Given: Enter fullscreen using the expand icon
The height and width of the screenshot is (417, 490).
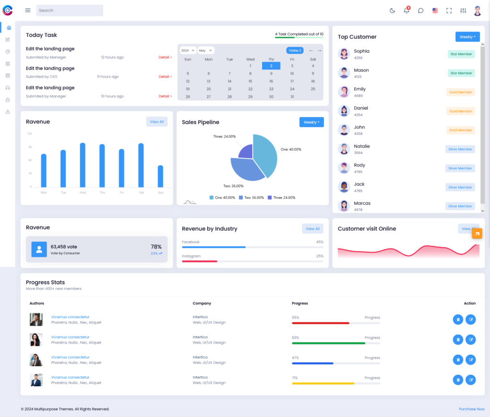Looking at the screenshot, I should [x=449, y=10].
